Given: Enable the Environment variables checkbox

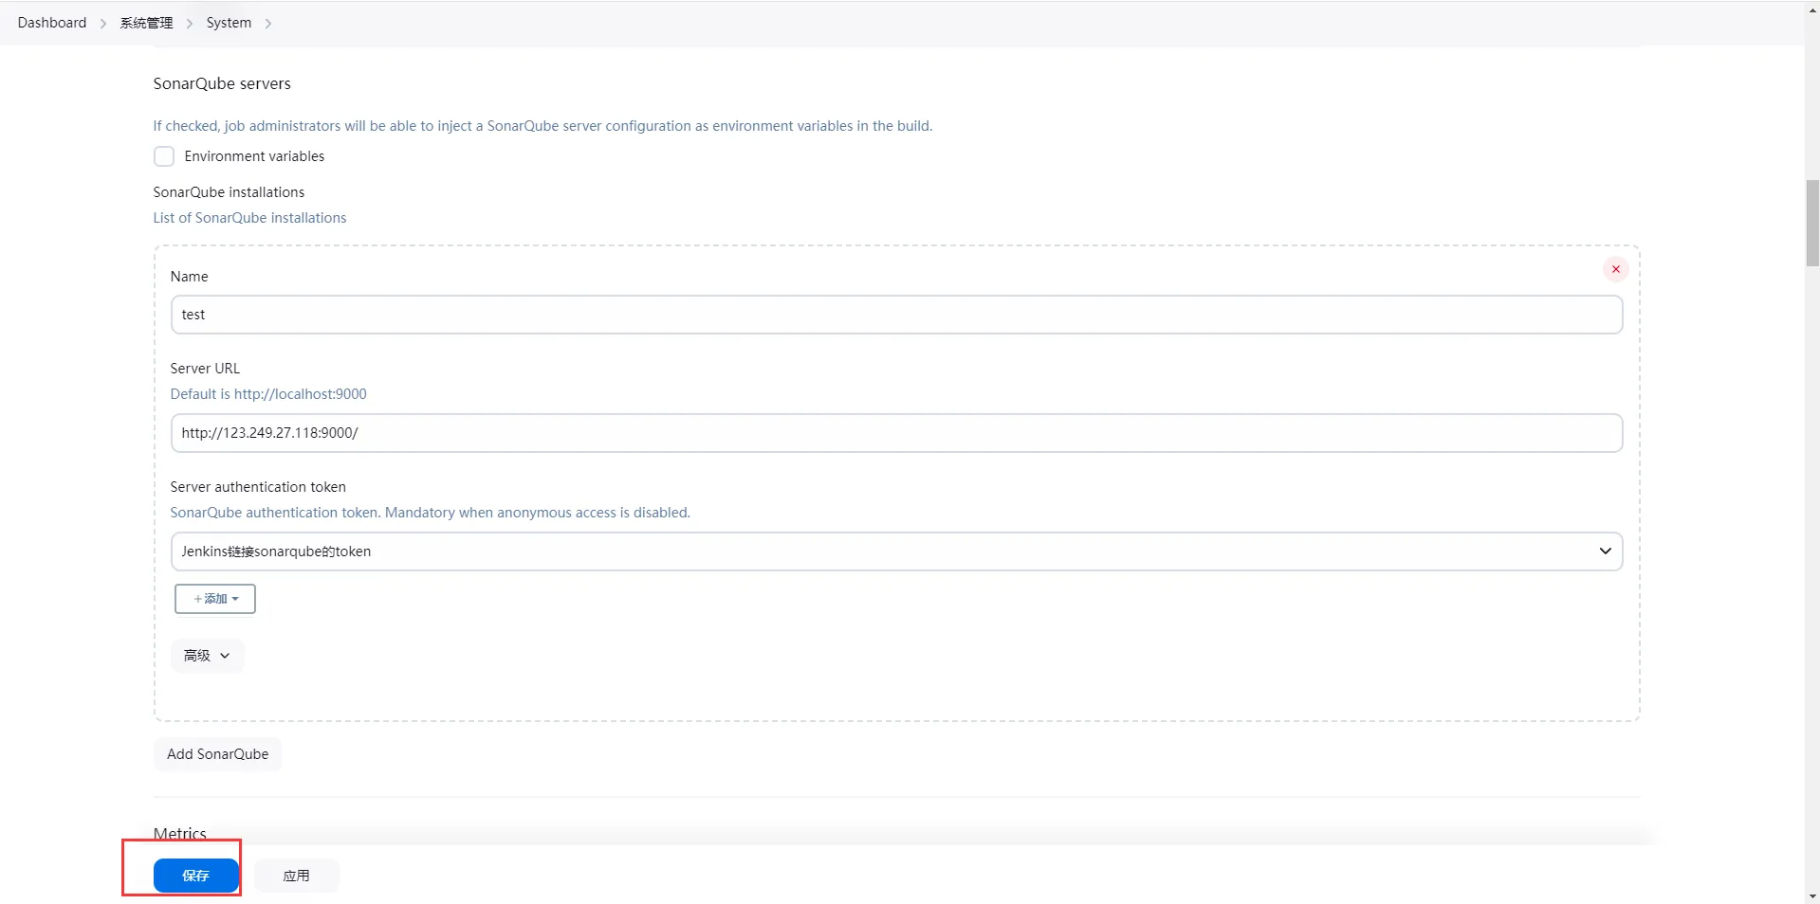Looking at the screenshot, I should [x=164, y=156].
